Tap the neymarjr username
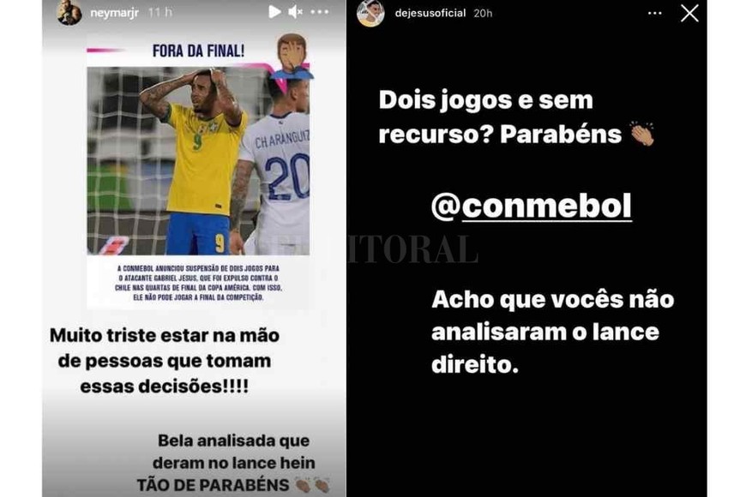 114,13
